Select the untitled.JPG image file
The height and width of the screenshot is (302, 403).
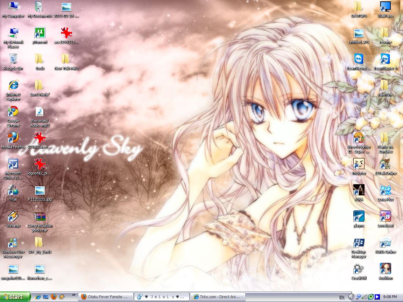coord(359,36)
